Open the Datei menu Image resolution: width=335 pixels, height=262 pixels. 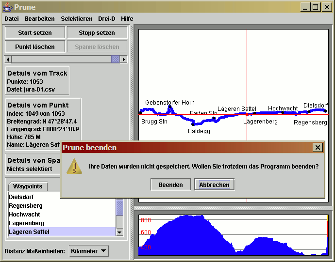[12, 18]
